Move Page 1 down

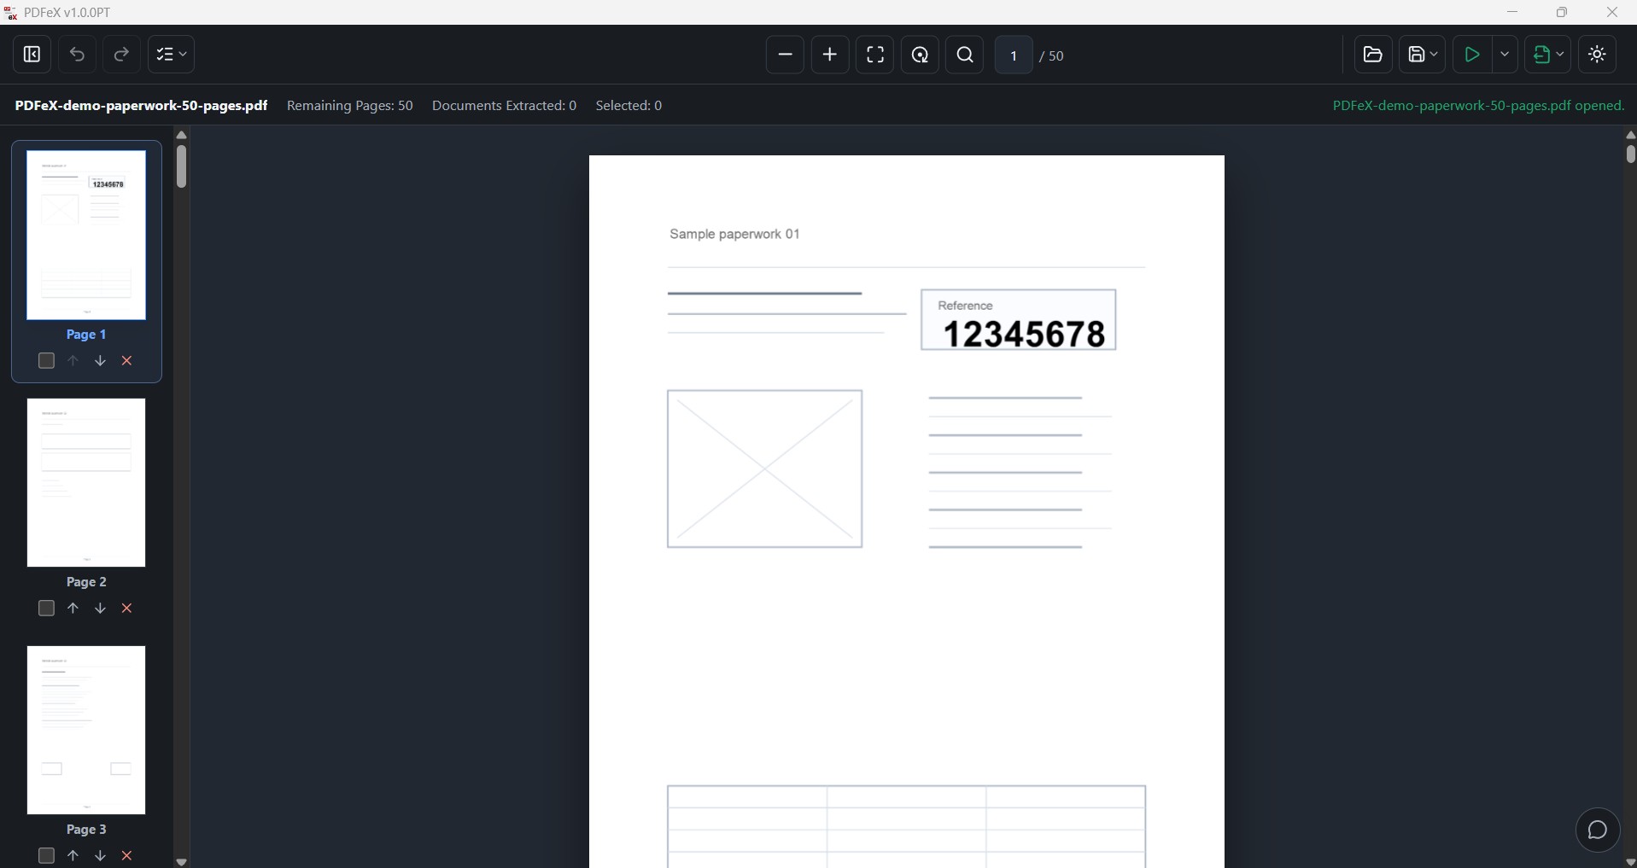click(100, 361)
